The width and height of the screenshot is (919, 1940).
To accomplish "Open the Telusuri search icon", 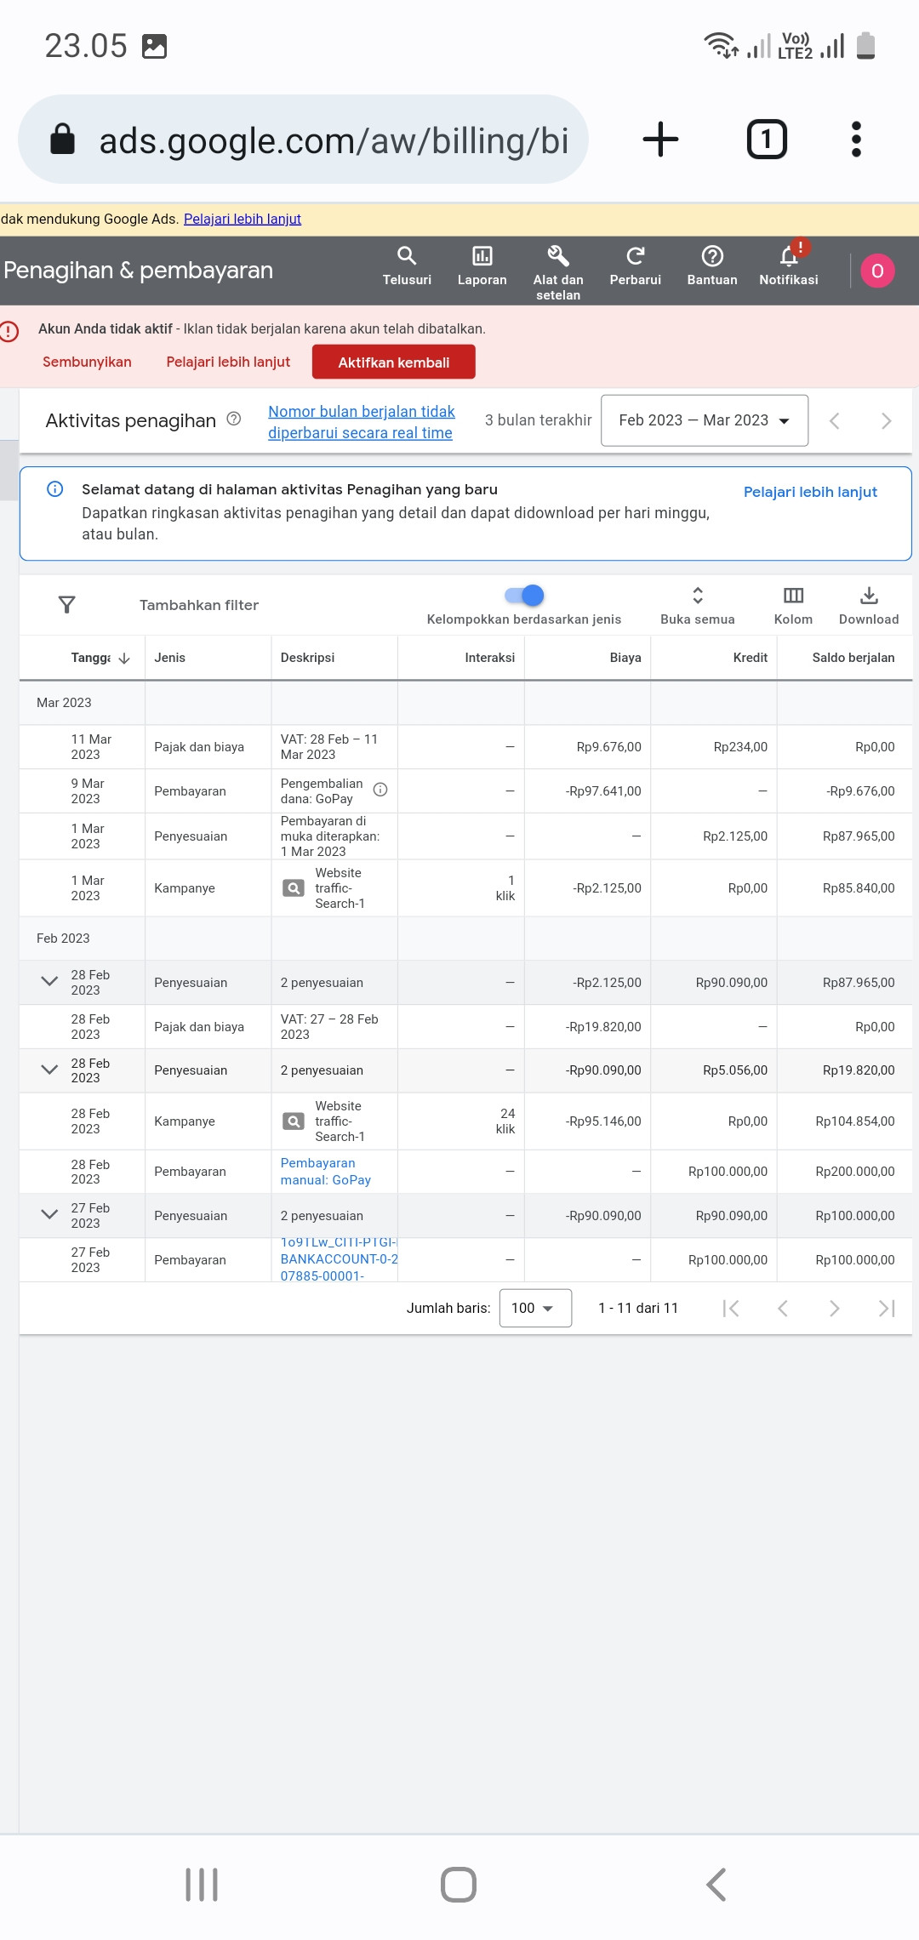I will [407, 256].
